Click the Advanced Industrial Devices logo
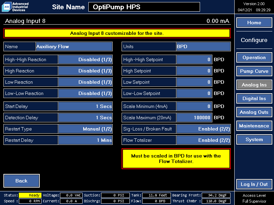274x205 pixels. [15, 7]
